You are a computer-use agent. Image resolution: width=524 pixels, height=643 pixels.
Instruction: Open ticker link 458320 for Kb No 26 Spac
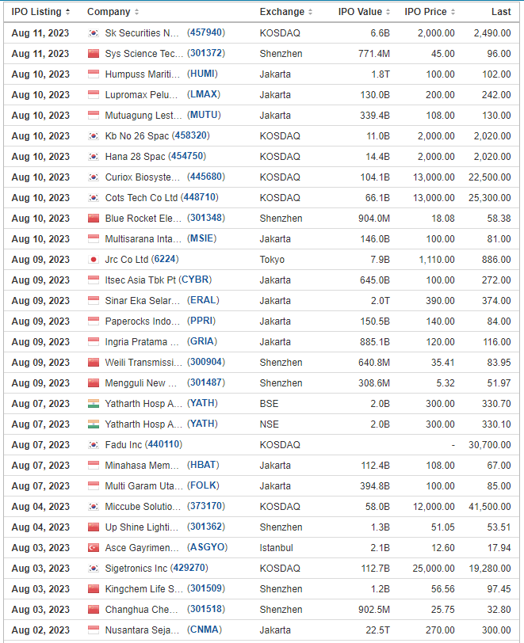pos(190,135)
